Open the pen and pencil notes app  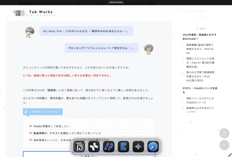108,147
